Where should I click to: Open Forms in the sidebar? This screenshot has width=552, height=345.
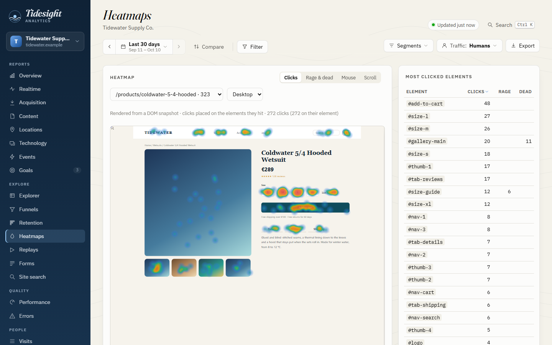[x=45, y=263]
